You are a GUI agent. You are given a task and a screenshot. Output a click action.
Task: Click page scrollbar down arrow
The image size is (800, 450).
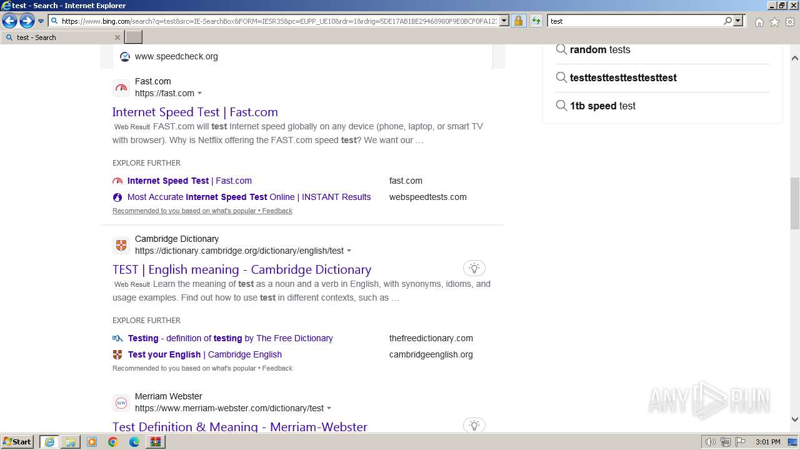[x=795, y=420]
